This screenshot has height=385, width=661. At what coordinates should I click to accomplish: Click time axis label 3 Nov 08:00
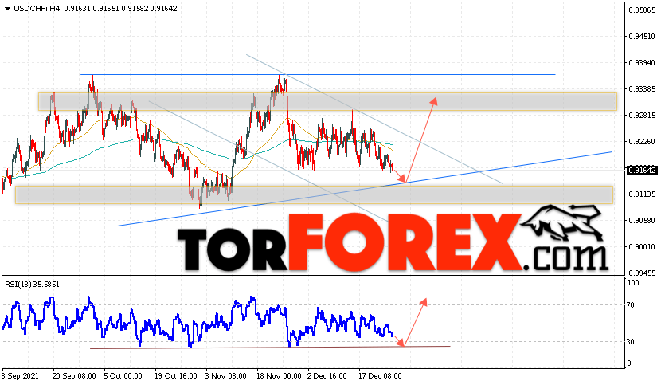225,375
